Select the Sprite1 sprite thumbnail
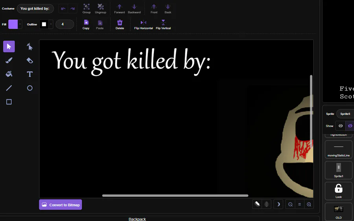 (x=338, y=170)
